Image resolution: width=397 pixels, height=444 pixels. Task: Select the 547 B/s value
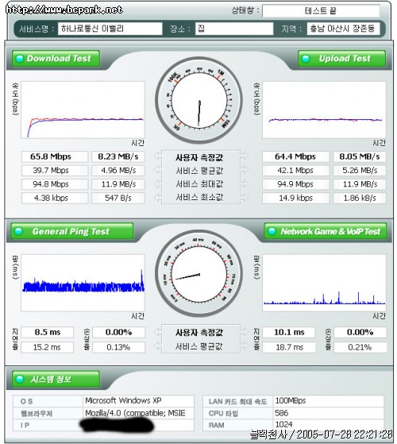point(118,198)
